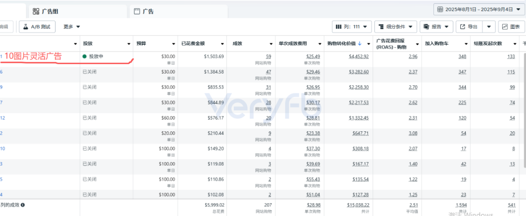Open campaign link 7
Viewport: 526px width, 216px height.
(x=1, y=103)
